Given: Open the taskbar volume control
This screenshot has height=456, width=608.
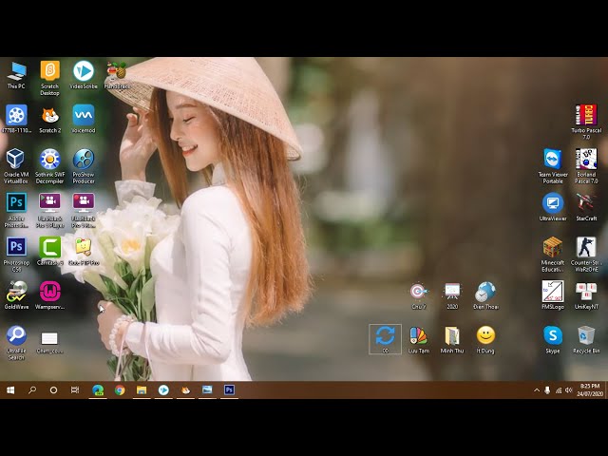Looking at the screenshot, I should point(569,389).
